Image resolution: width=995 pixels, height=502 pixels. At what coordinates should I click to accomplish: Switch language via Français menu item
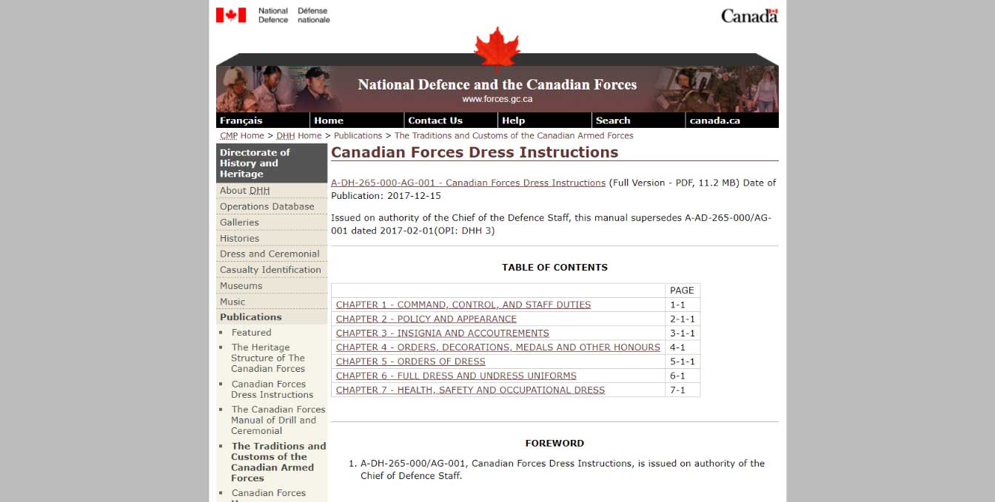pyautogui.click(x=241, y=121)
